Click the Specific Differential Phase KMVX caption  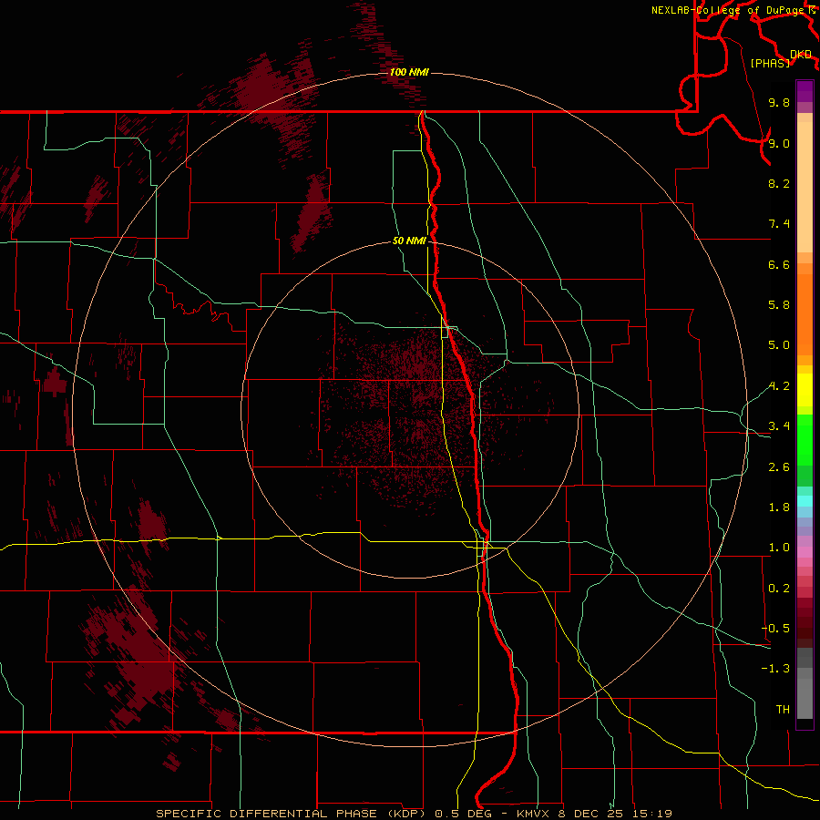415,814
